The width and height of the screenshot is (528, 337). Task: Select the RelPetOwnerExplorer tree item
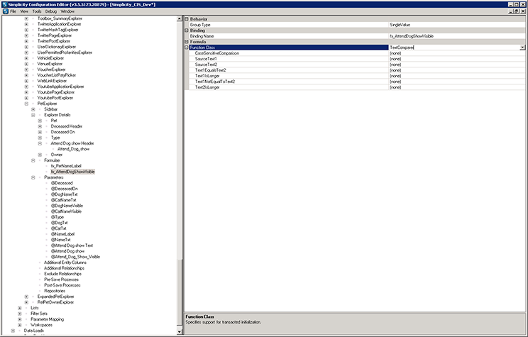tap(55, 302)
